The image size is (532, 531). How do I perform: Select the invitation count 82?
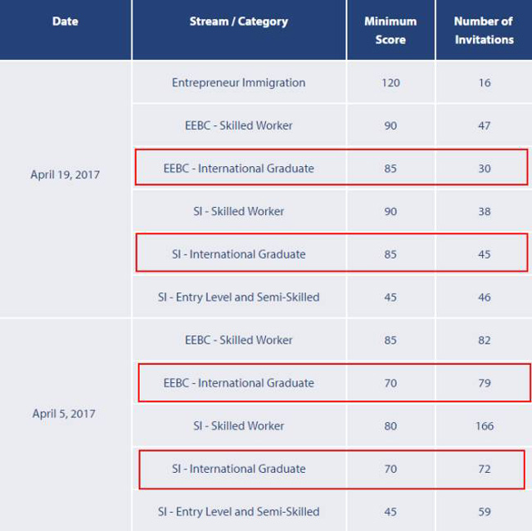click(x=485, y=340)
